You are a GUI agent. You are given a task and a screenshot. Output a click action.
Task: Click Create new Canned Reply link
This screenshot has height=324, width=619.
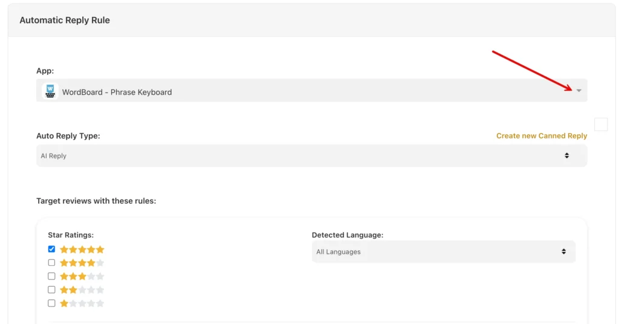[x=542, y=136]
